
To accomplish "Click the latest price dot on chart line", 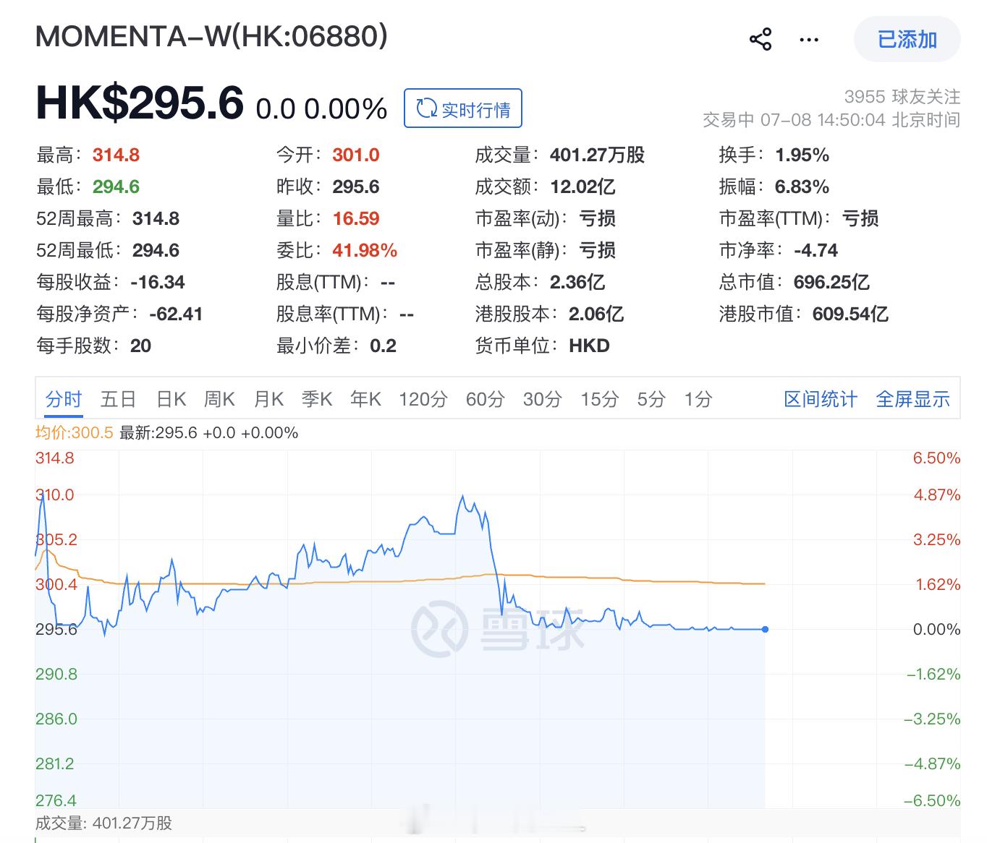I will click(765, 629).
